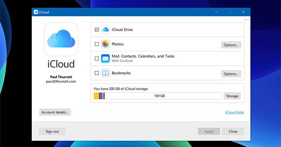281x147 pixels.
Task: Click the "With Outlook" subtitle
Action: pyautogui.click(x=122, y=61)
